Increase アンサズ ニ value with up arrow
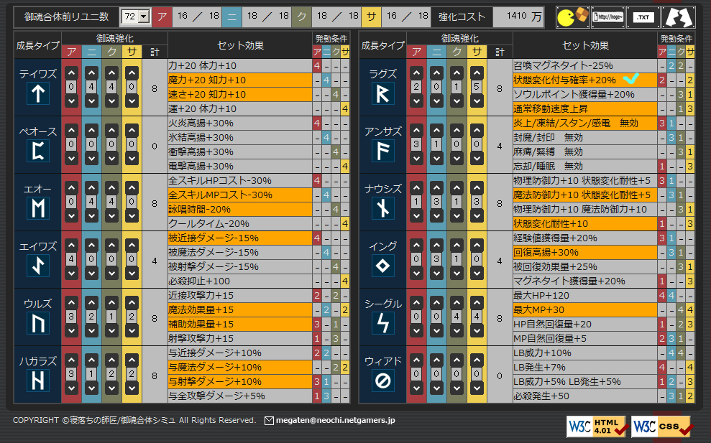Image resolution: width=711 pixels, height=443 pixels. pos(436,130)
